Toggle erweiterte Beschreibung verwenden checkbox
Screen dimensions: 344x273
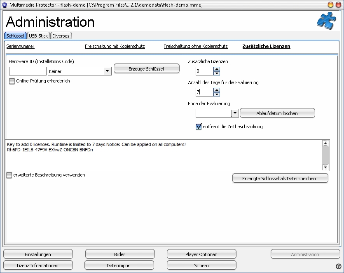coord(9,175)
